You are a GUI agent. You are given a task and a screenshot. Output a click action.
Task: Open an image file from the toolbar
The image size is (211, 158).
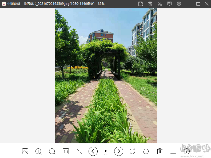tap(25, 151)
